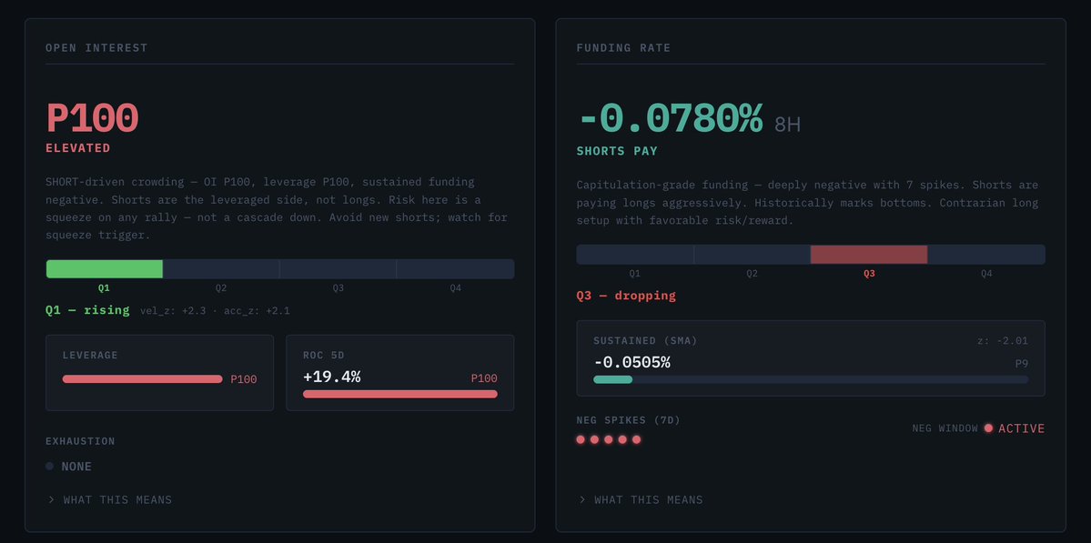The width and height of the screenshot is (1091, 543).
Task: Click the Q1 segment of Funding Rate bar
Action: 634,255
